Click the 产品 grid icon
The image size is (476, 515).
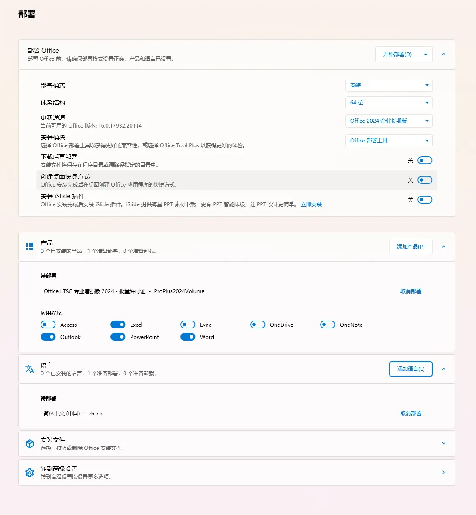(x=29, y=246)
